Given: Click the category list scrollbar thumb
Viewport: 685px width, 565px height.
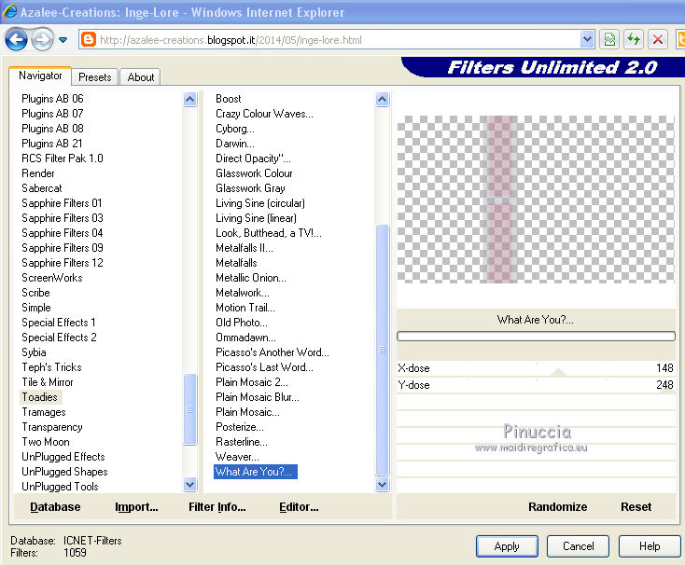Looking at the screenshot, I should (x=190, y=409).
